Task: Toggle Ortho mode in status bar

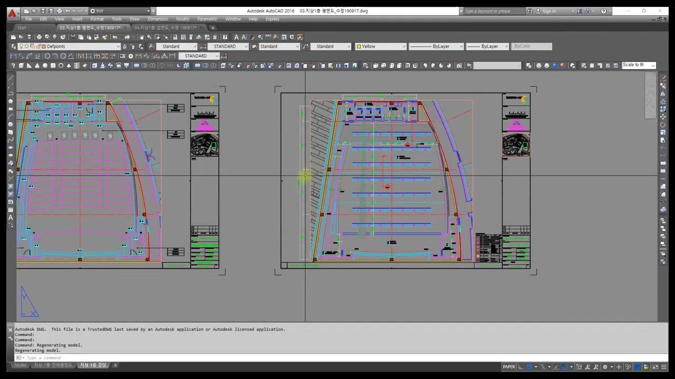Action: 521,367
